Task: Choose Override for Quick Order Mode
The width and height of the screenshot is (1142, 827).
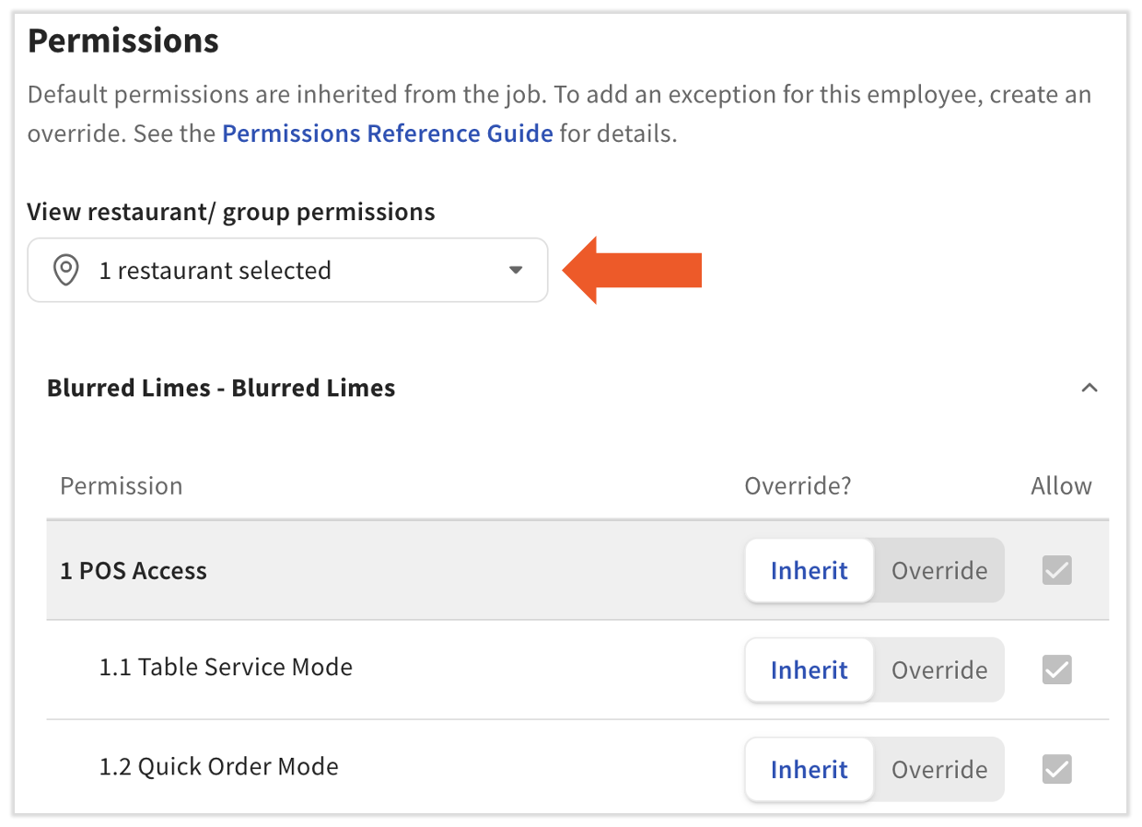Action: (x=938, y=769)
